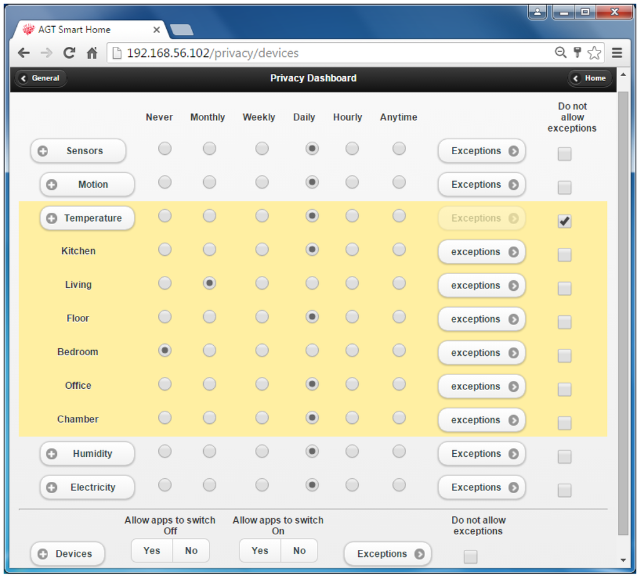Click the arrow icon on Office exceptions
Screen dimensions: 640x578
pos(514,386)
